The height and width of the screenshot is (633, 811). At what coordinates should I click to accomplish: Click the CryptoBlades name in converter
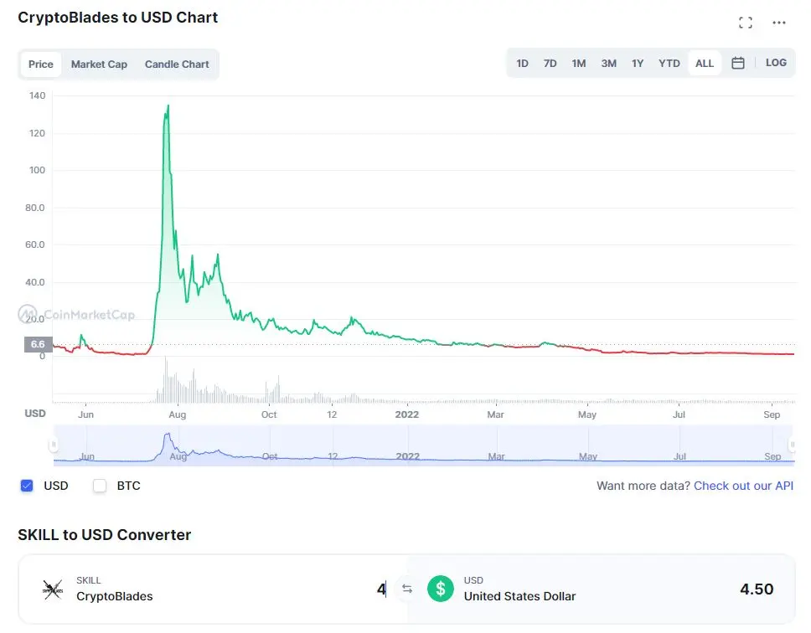114,596
